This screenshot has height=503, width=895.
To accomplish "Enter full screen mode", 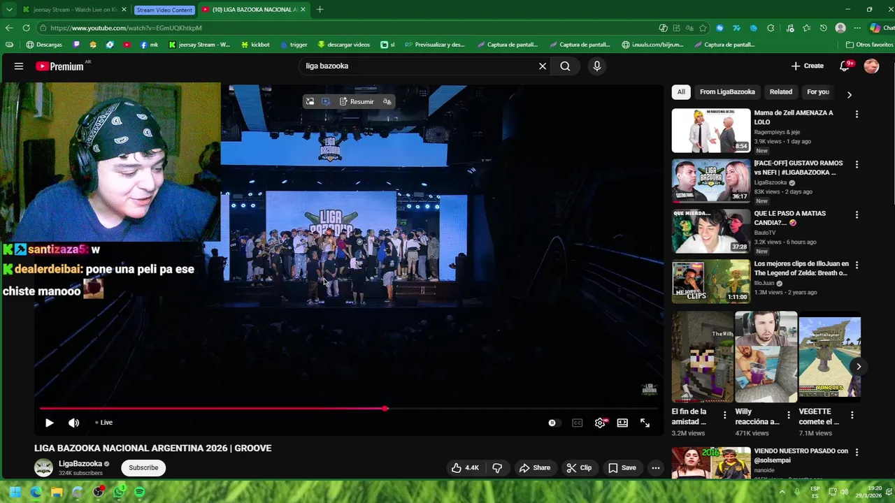I will click(x=645, y=423).
